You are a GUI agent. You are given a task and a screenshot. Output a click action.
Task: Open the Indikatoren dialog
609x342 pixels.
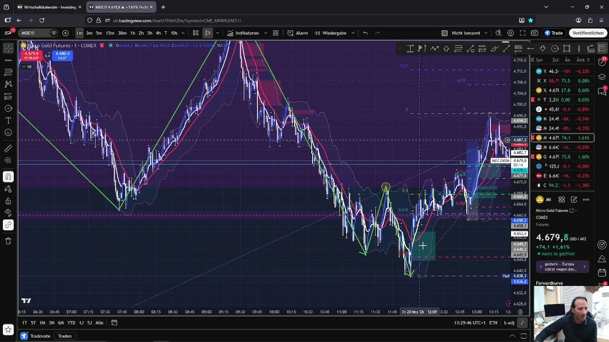[x=243, y=33]
